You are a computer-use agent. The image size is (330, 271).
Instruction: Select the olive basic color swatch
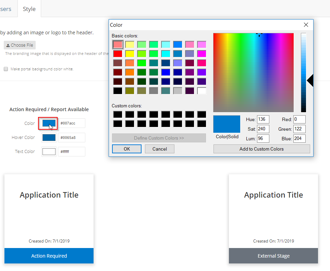click(x=130, y=91)
